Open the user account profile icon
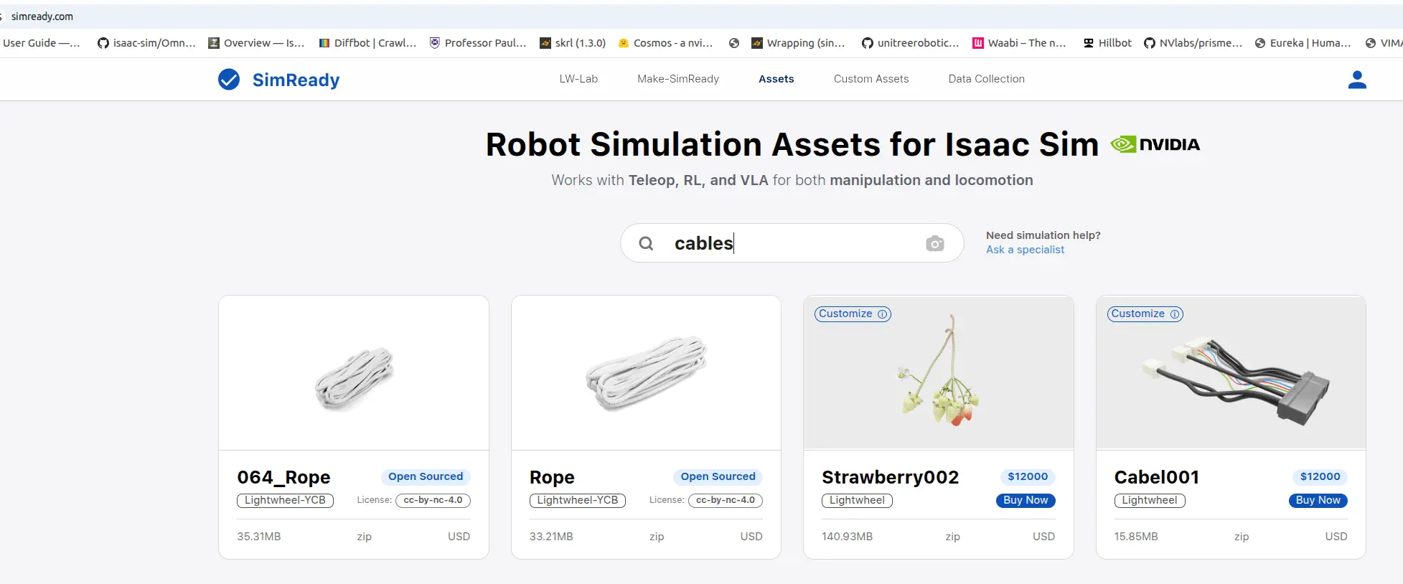The height and width of the screenshot is (584, 1403). [x=1356, y=80]
